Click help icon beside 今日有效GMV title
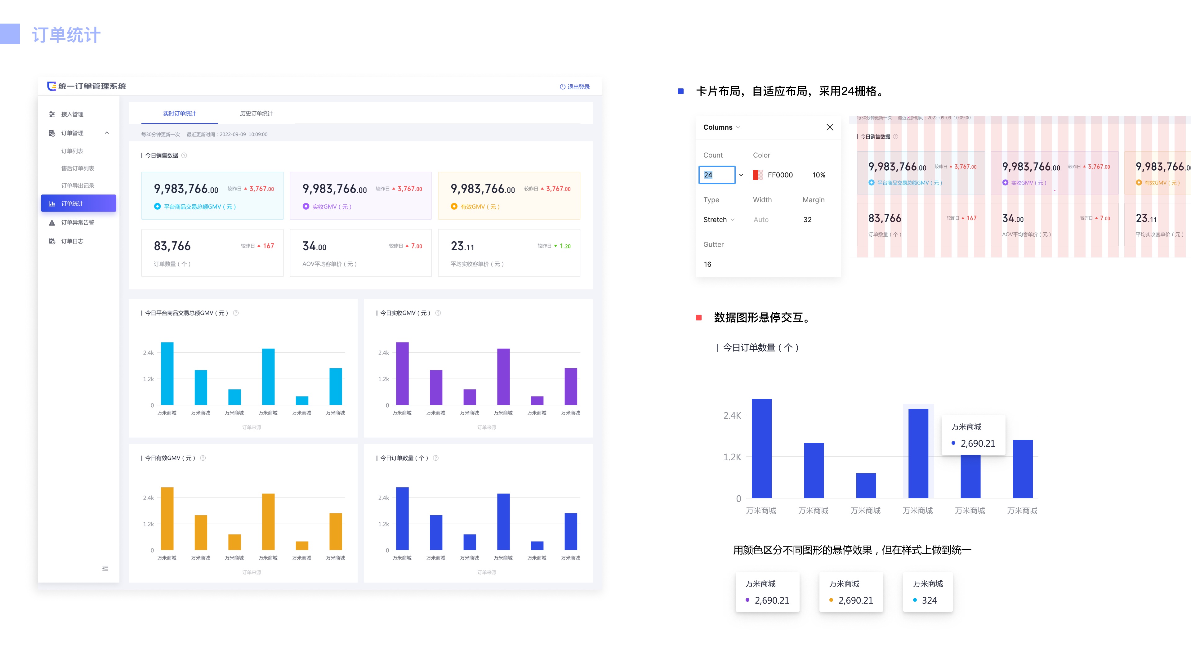This screenshot has height=670, width=1191. (203, 458)
